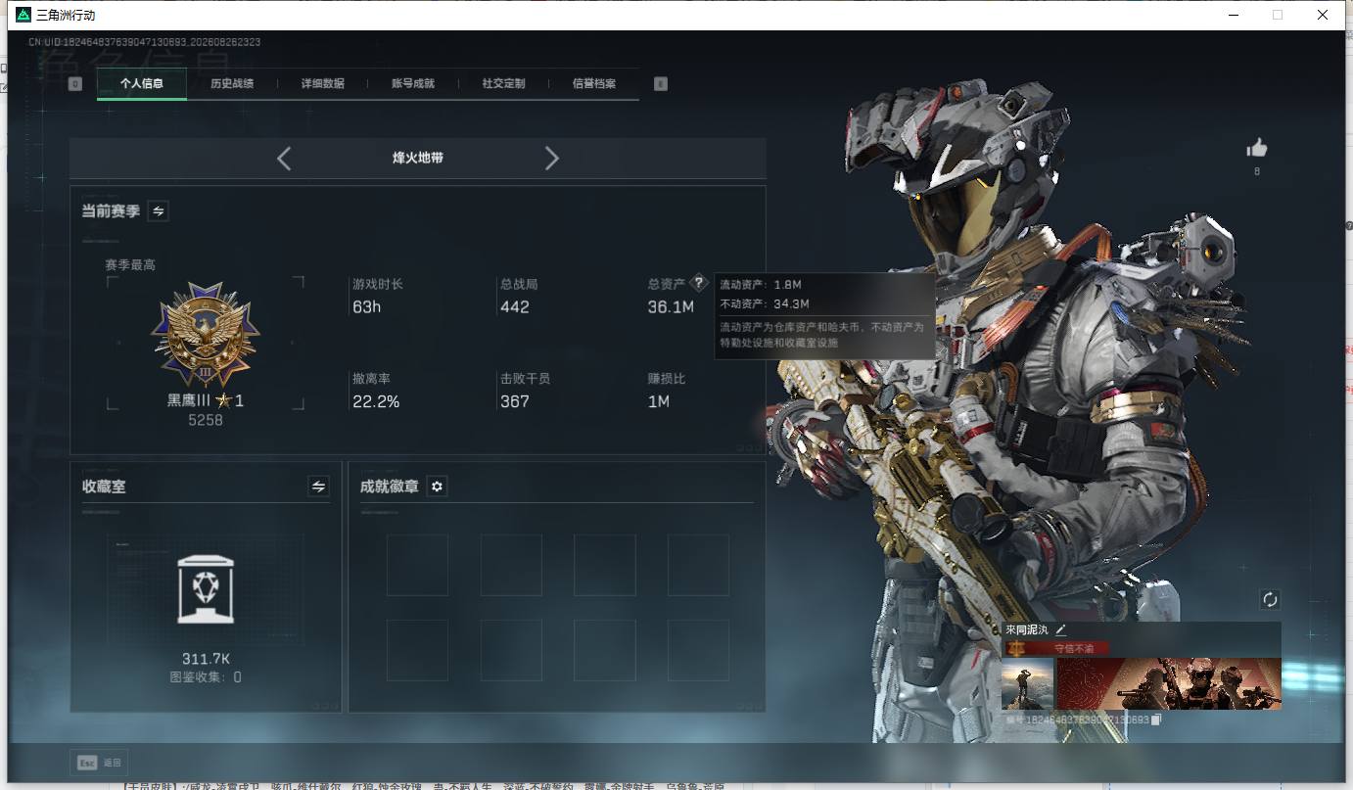The height and width of the screenshot is (790, 1353).
Task: Click the 赚损比 1M value
Action: pos(659,401)
